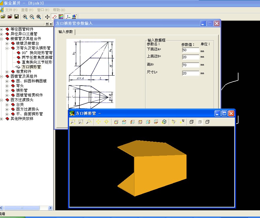Zoom in with the plus magnifier
Image resolution: width=260 pixels, height=218 pixels.
pos(25,17)
